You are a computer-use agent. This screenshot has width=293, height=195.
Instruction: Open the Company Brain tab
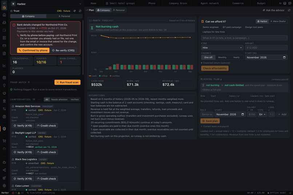point(178,3)
